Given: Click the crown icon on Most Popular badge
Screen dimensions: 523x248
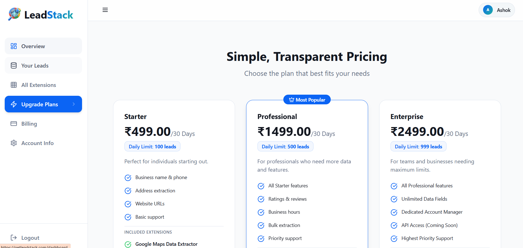Looking at the screenshot, I should click(x=291, y=100).
